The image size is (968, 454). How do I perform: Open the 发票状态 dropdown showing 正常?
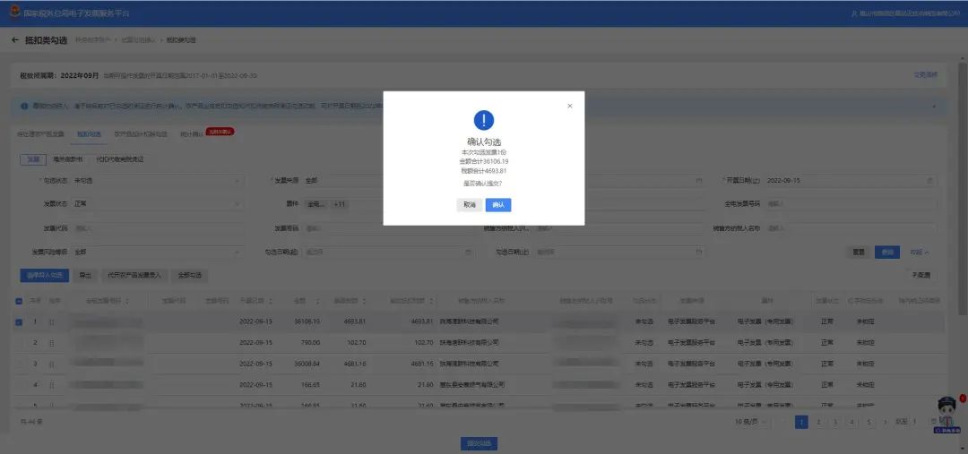(157, 203)
